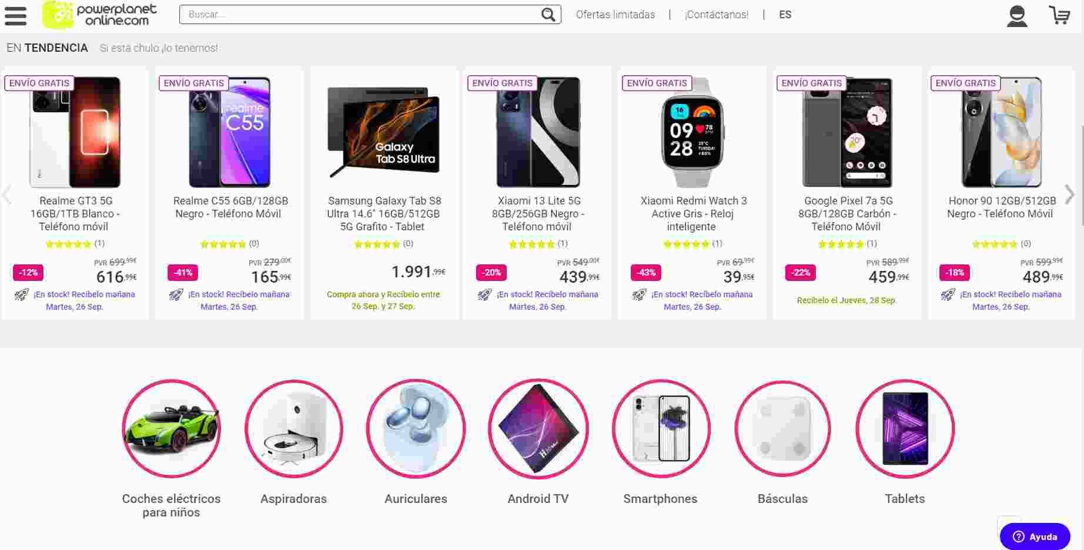The image size is (1084, 550).
Task: Select the Android TV category icon
Action: (538, 428)
